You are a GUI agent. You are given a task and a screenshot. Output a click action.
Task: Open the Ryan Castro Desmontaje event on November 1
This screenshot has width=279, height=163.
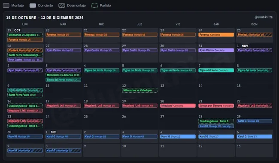(x=255, y=50)
